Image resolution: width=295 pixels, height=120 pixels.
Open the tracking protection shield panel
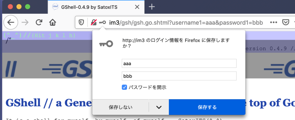pos(82,23)
